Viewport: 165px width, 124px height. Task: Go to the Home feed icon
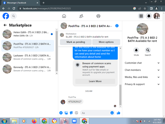coord(64,16)
